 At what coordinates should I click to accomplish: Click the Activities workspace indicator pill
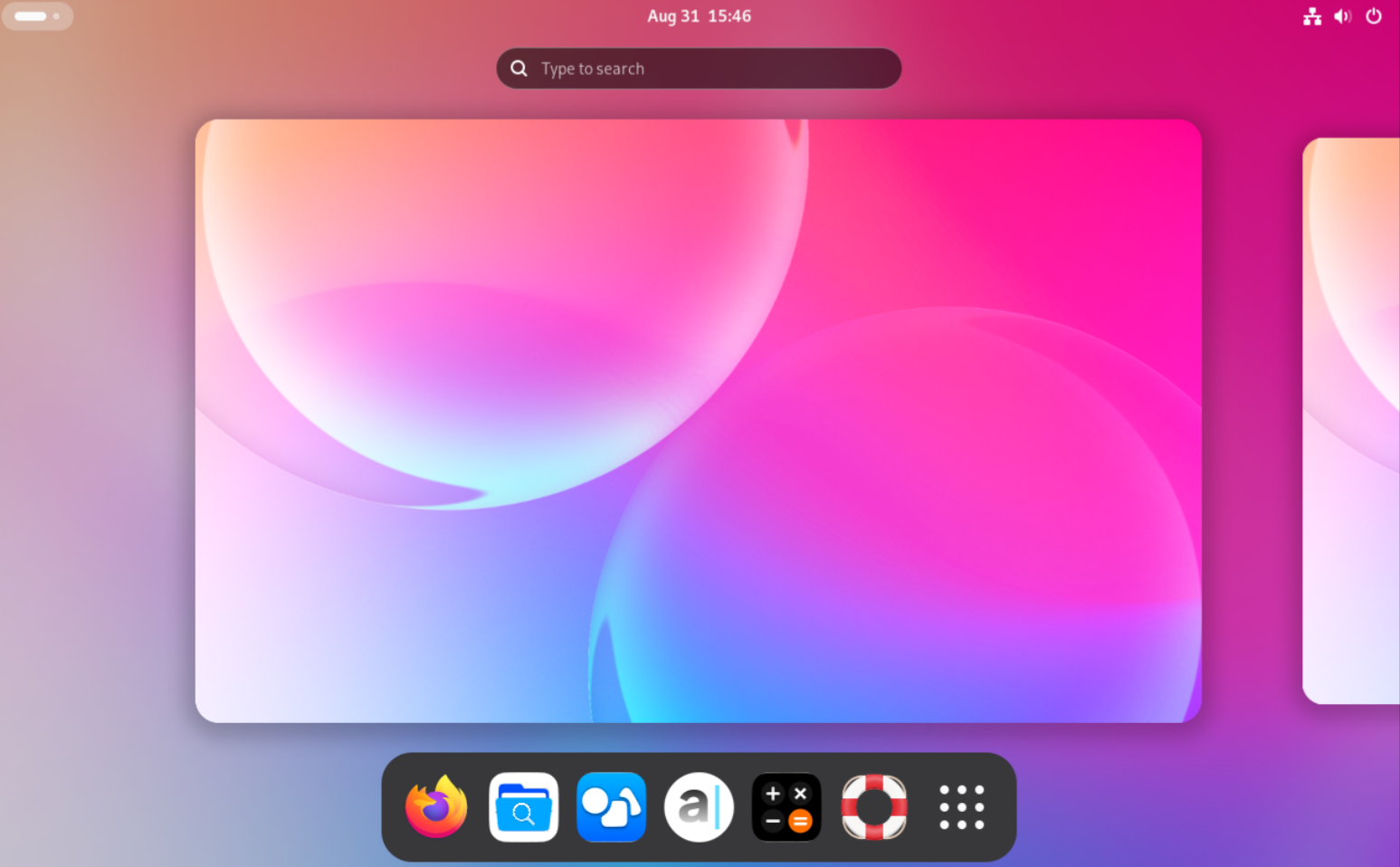(x=37, y=16)
